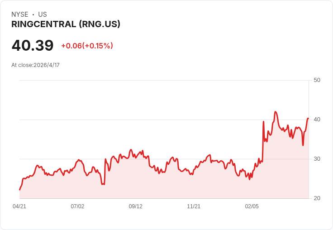Image resolution: width=333 pixels, height=230 pixels.
Task: Click the US country label
Action: (x=43, y=14)
